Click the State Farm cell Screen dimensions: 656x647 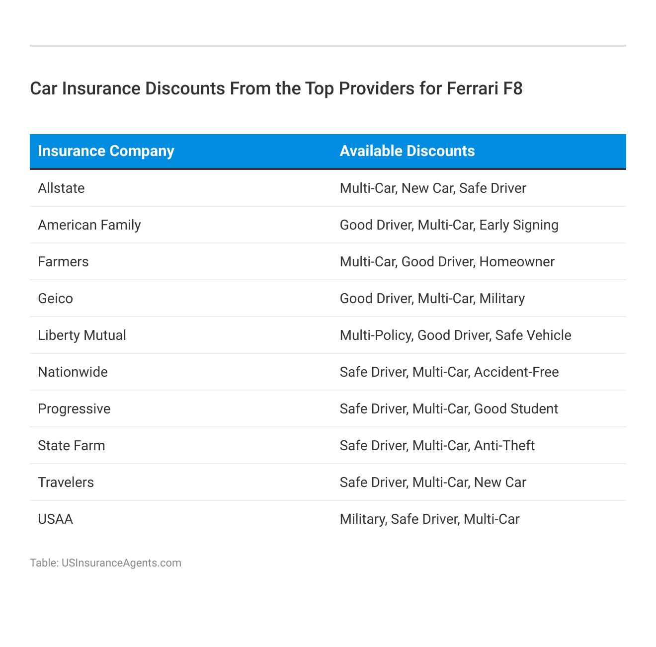click(x=72, y=446)
